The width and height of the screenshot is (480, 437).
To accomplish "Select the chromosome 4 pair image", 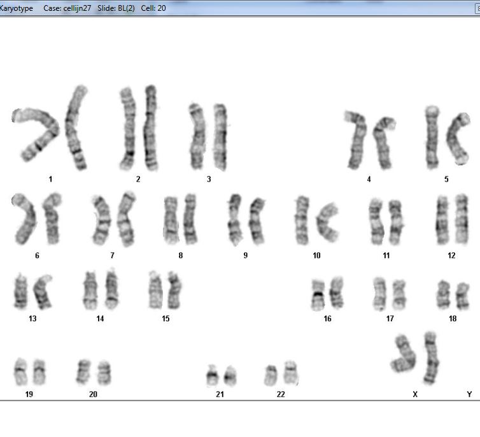I will point(369,140).
